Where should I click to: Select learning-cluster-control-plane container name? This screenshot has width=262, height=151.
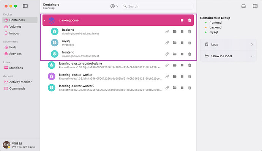(x=80, y=63)
